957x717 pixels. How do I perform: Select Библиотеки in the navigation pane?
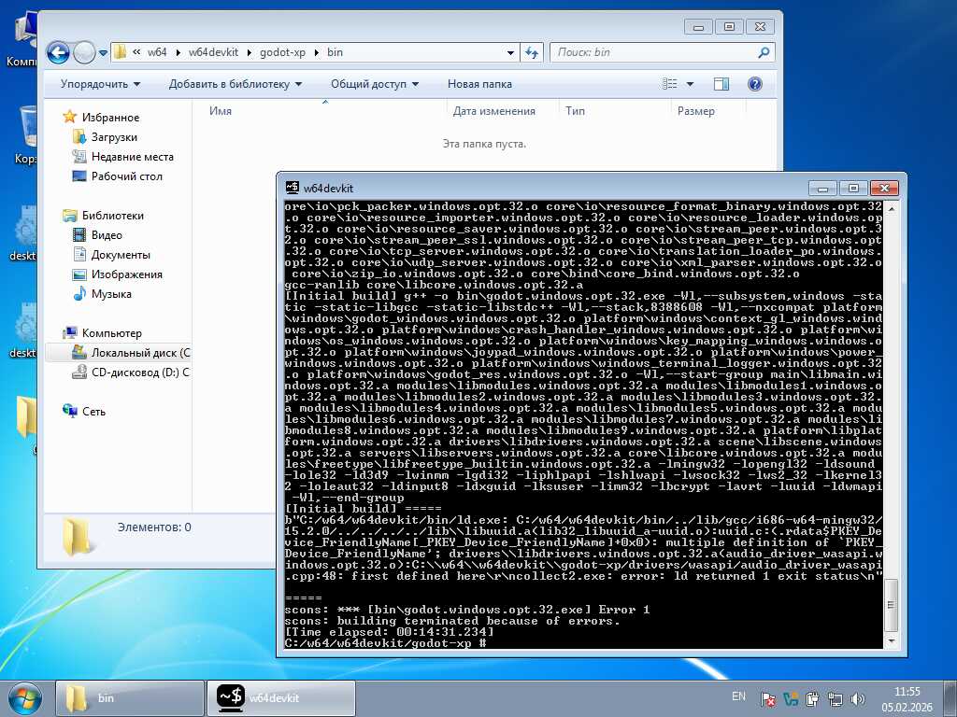click(113, 216)
